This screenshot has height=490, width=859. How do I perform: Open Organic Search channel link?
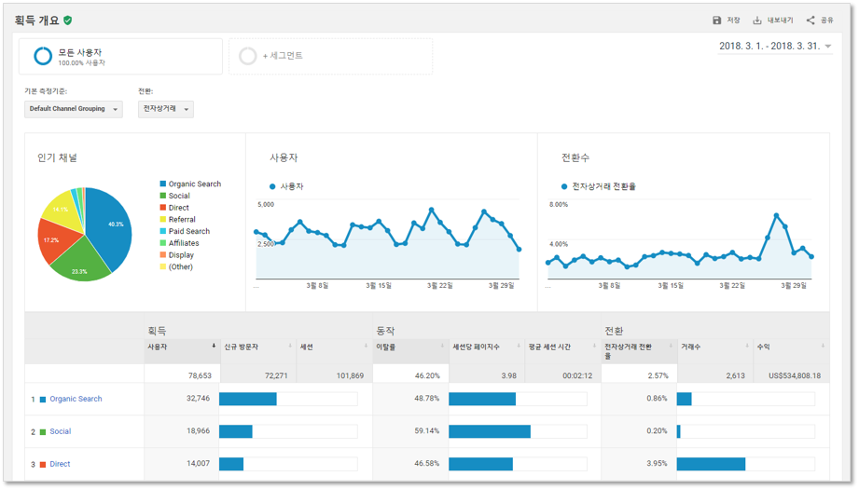coord(76,400)
